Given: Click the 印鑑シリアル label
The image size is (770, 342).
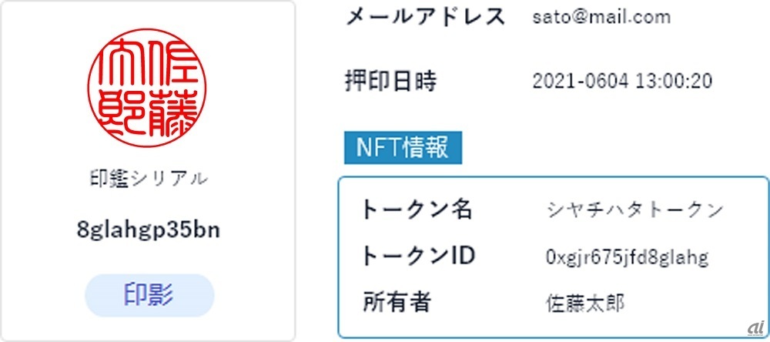Looking at the screenshot, I should 149,179.
